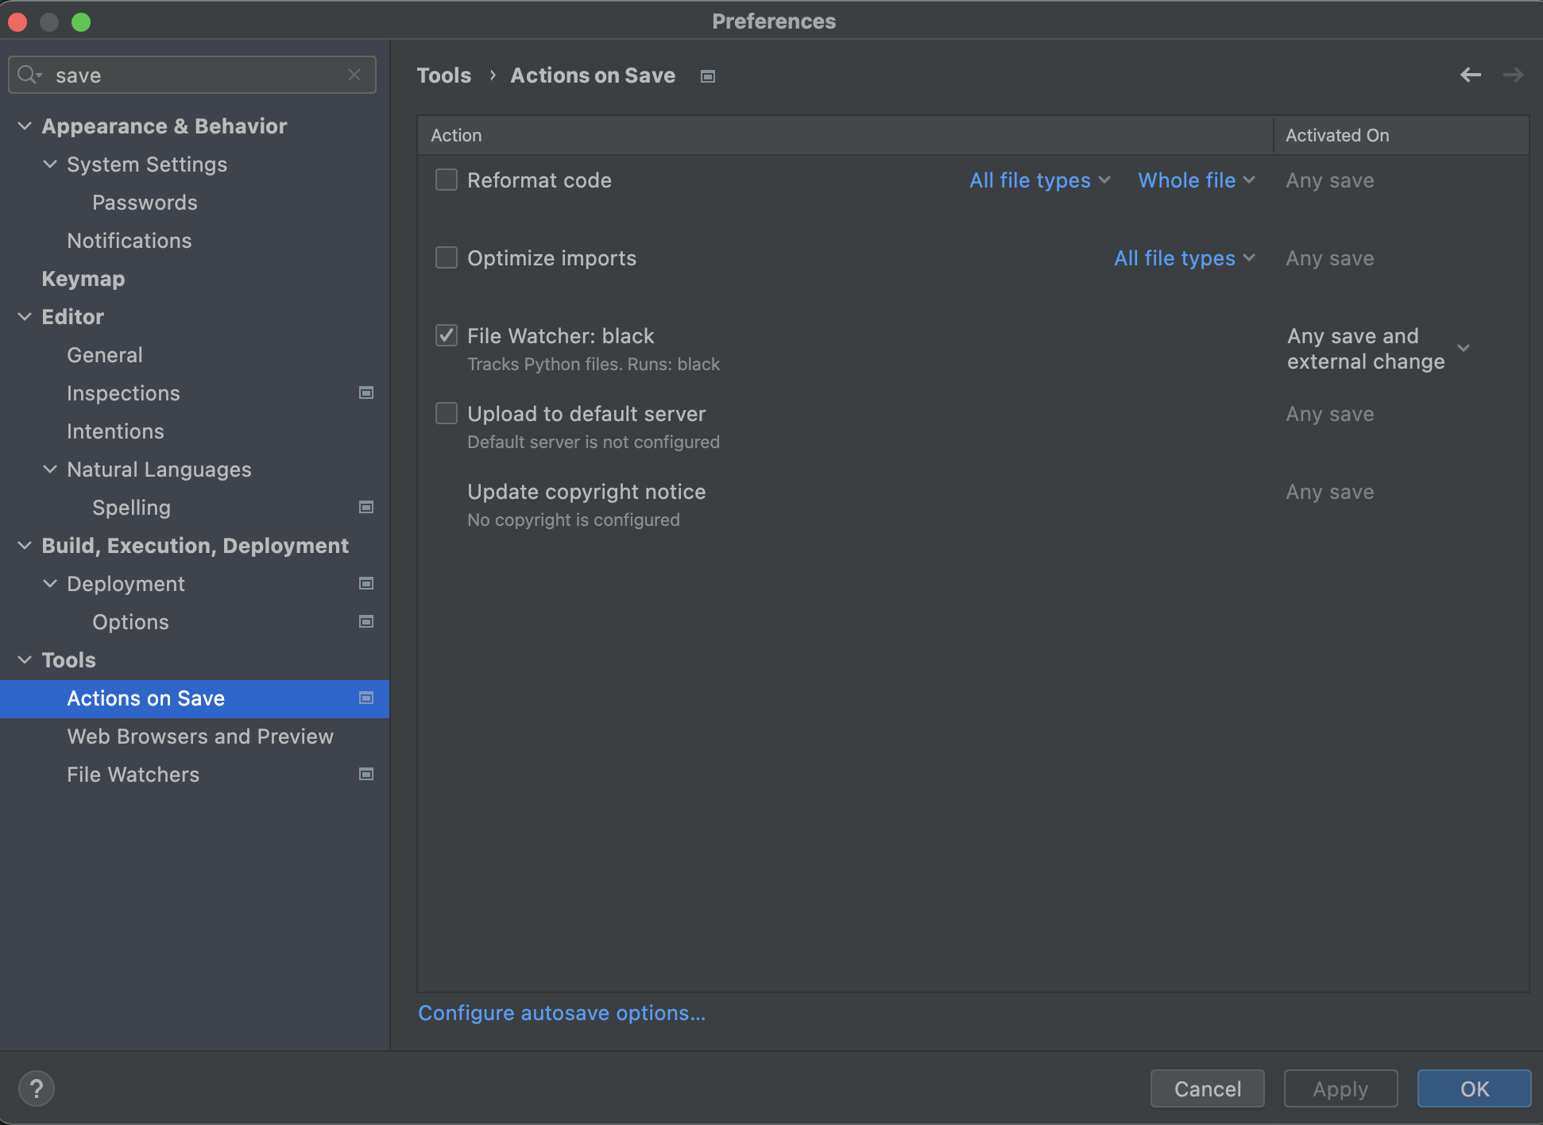Open Reformat code All file types dropdown

point(1039,180)
